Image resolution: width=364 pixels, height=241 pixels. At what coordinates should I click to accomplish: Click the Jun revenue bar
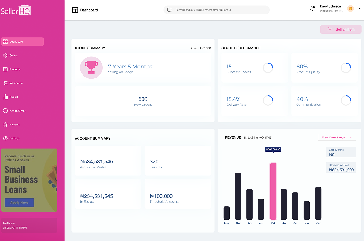(318, 203)
